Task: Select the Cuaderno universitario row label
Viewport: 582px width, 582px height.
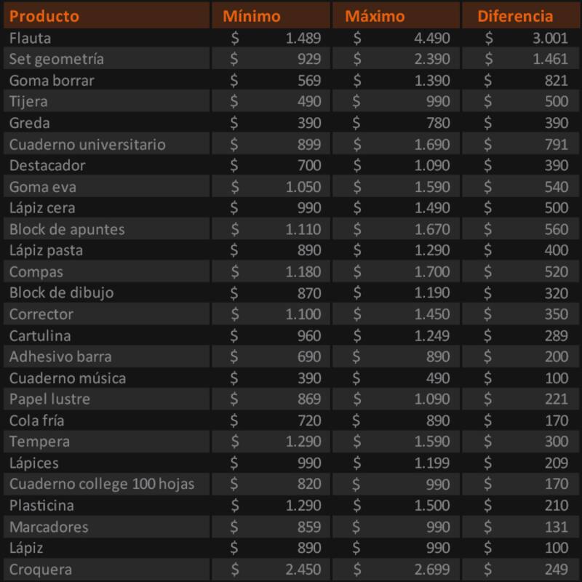Action: click(87, 144)
